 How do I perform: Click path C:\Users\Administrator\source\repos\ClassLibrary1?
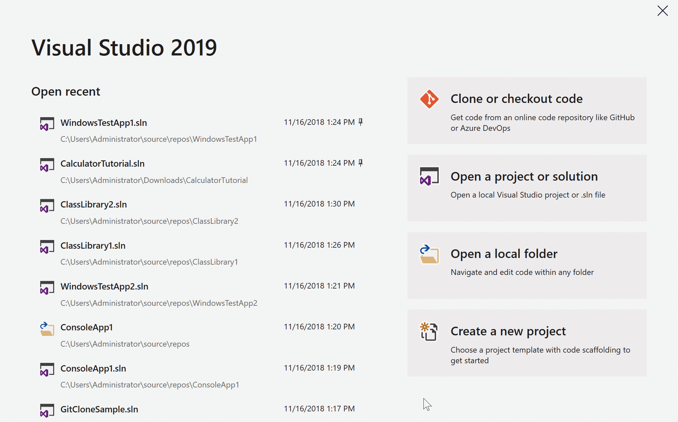pos(149,262)
